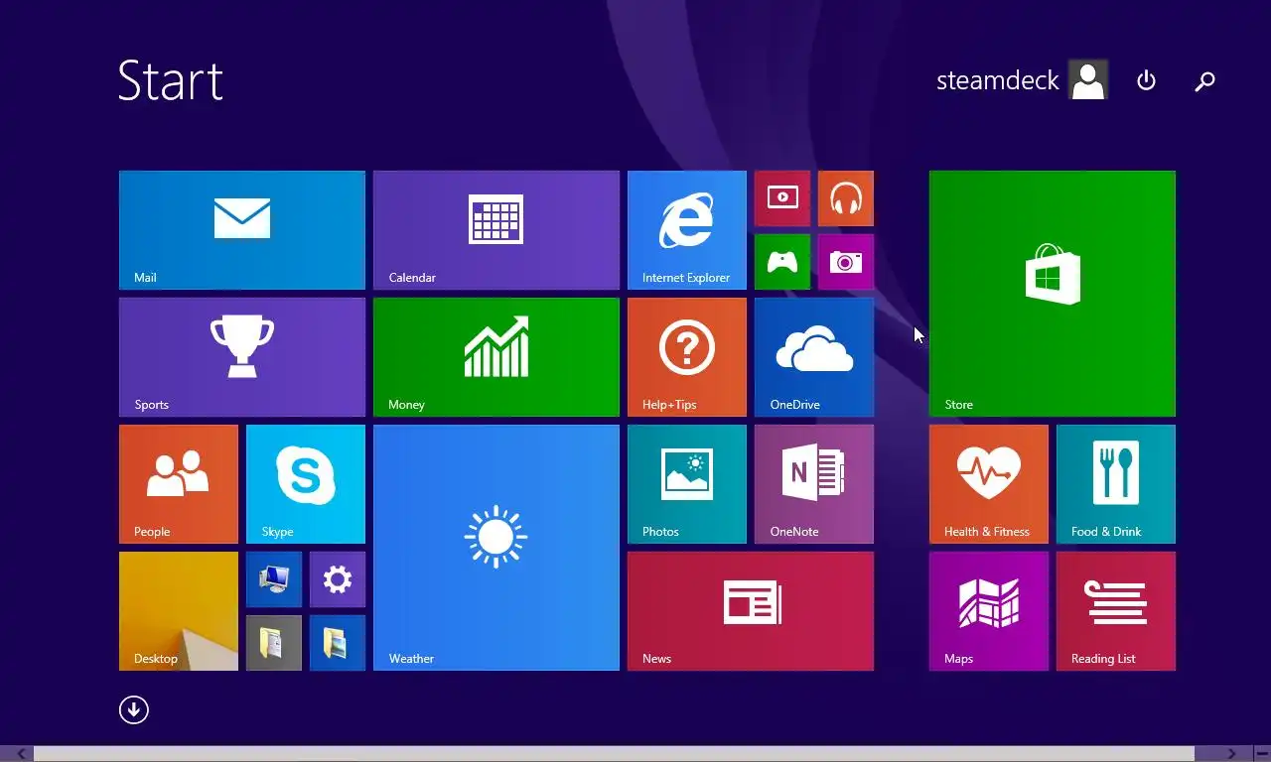
Task: Open the small This PC tile
Action: point(274,579)
